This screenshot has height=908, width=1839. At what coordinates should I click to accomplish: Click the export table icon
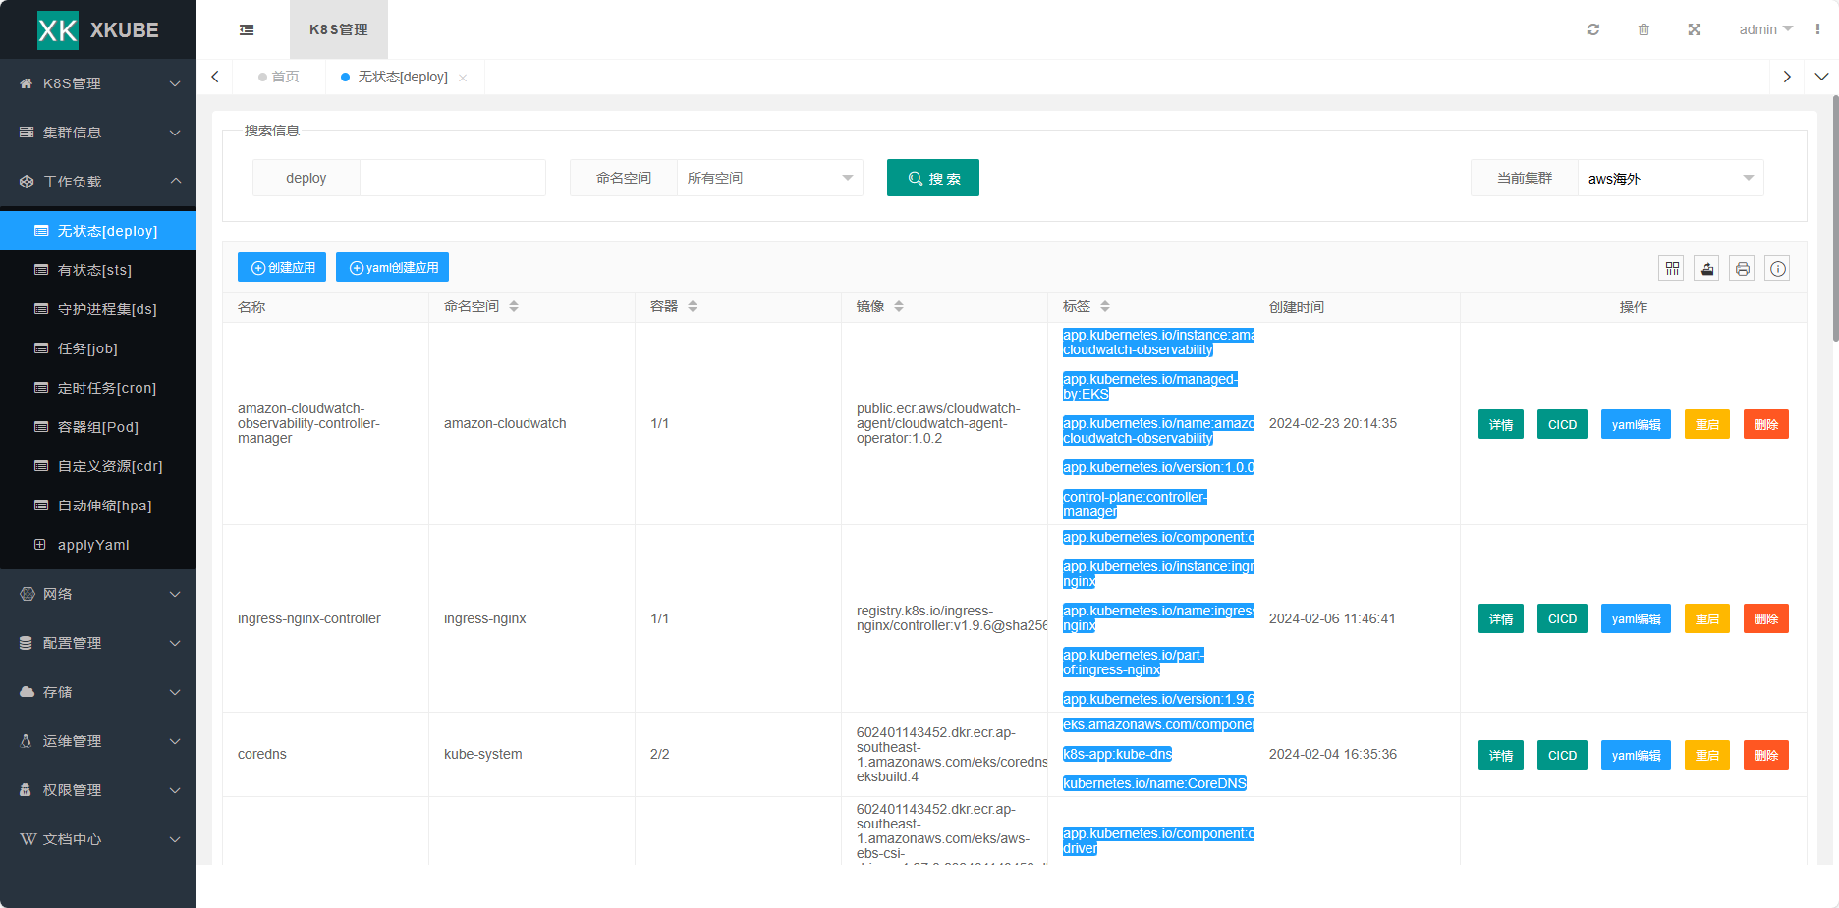(1707, 268)
